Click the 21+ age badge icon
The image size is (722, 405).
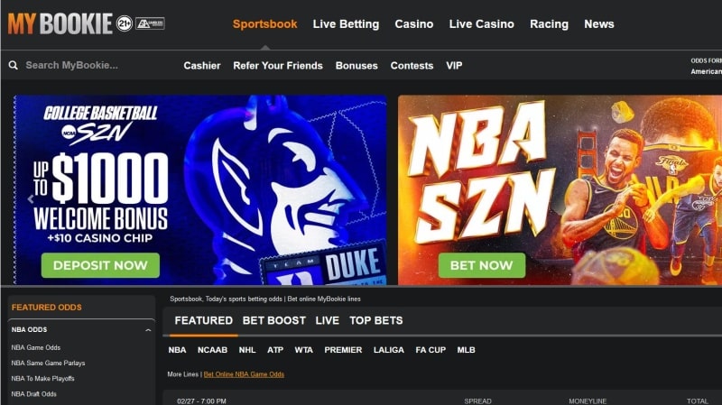coord(125,23)
